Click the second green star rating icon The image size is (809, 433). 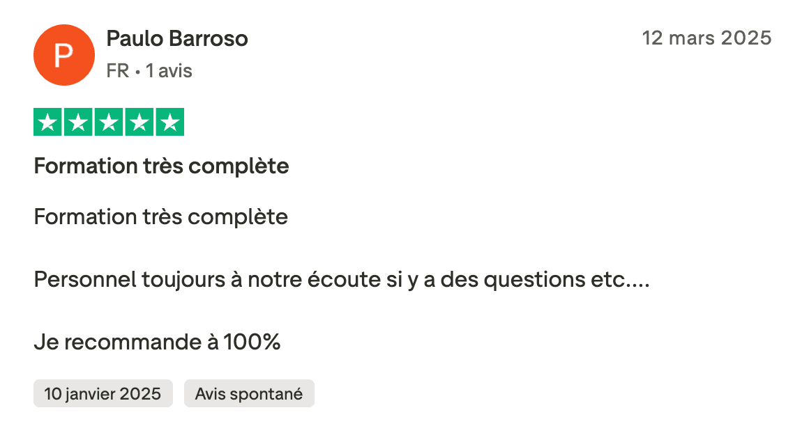(x=78, y=122)
